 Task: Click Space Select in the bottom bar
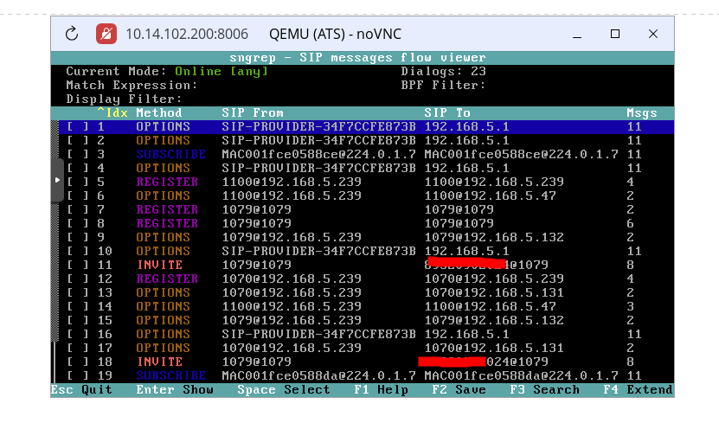coord(284,390)
